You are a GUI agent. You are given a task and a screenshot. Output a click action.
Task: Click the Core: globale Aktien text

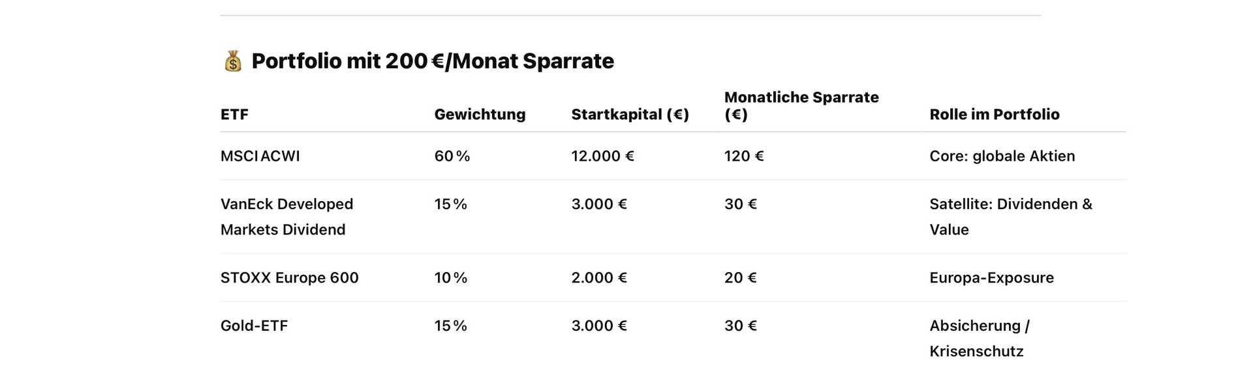(1002, 156)
